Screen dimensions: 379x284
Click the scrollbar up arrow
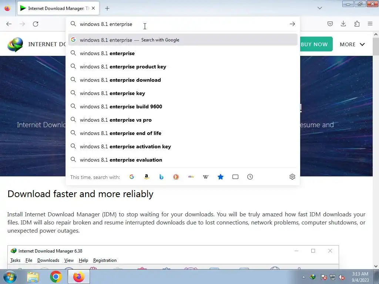point(376,34)
